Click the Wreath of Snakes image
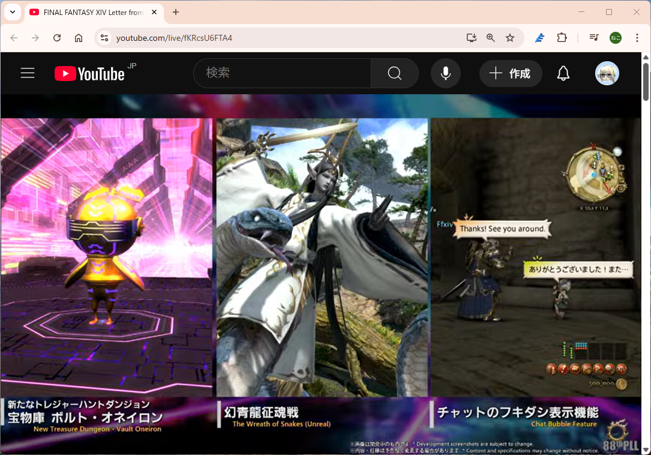The image size is (651, 455). [322, 258]
